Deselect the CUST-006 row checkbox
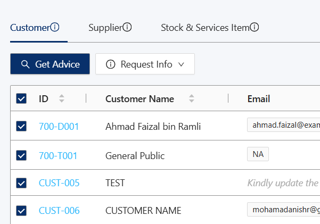Viewport: 320px width, 224px height. tap(21, 211)
